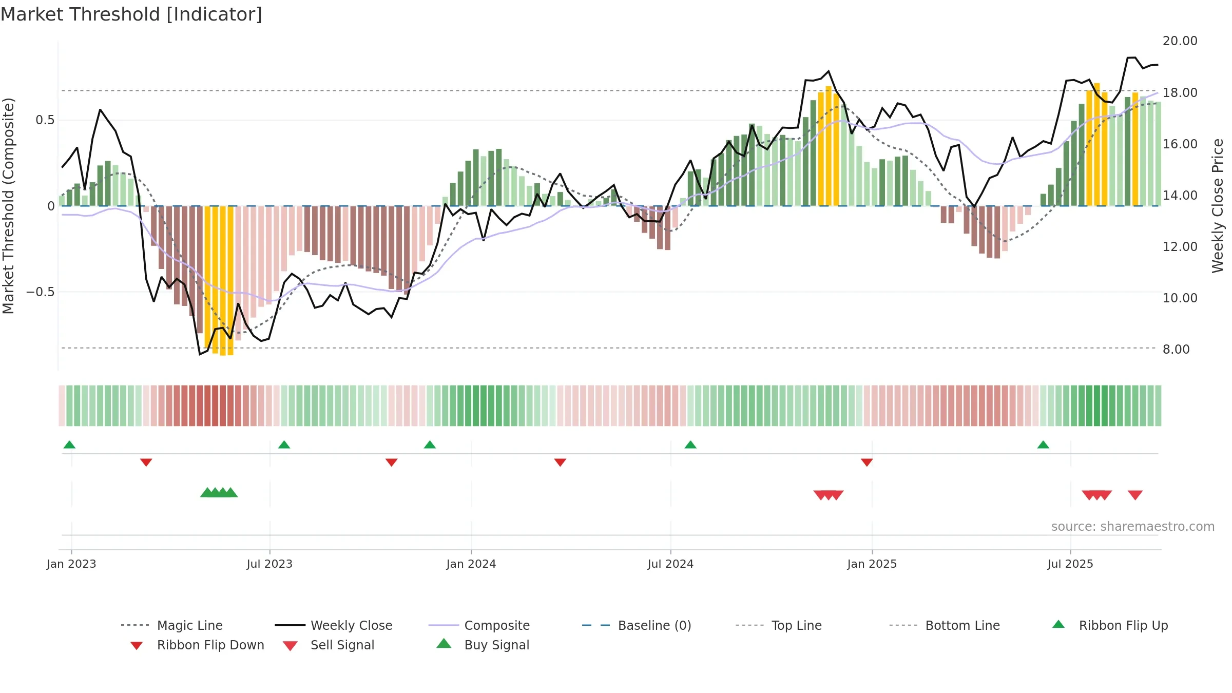This screenshot has height=693, width=1232.
Task: Toggle the Sell Signal legend entry
Action: pyautogui.click(x=329, y=645)
